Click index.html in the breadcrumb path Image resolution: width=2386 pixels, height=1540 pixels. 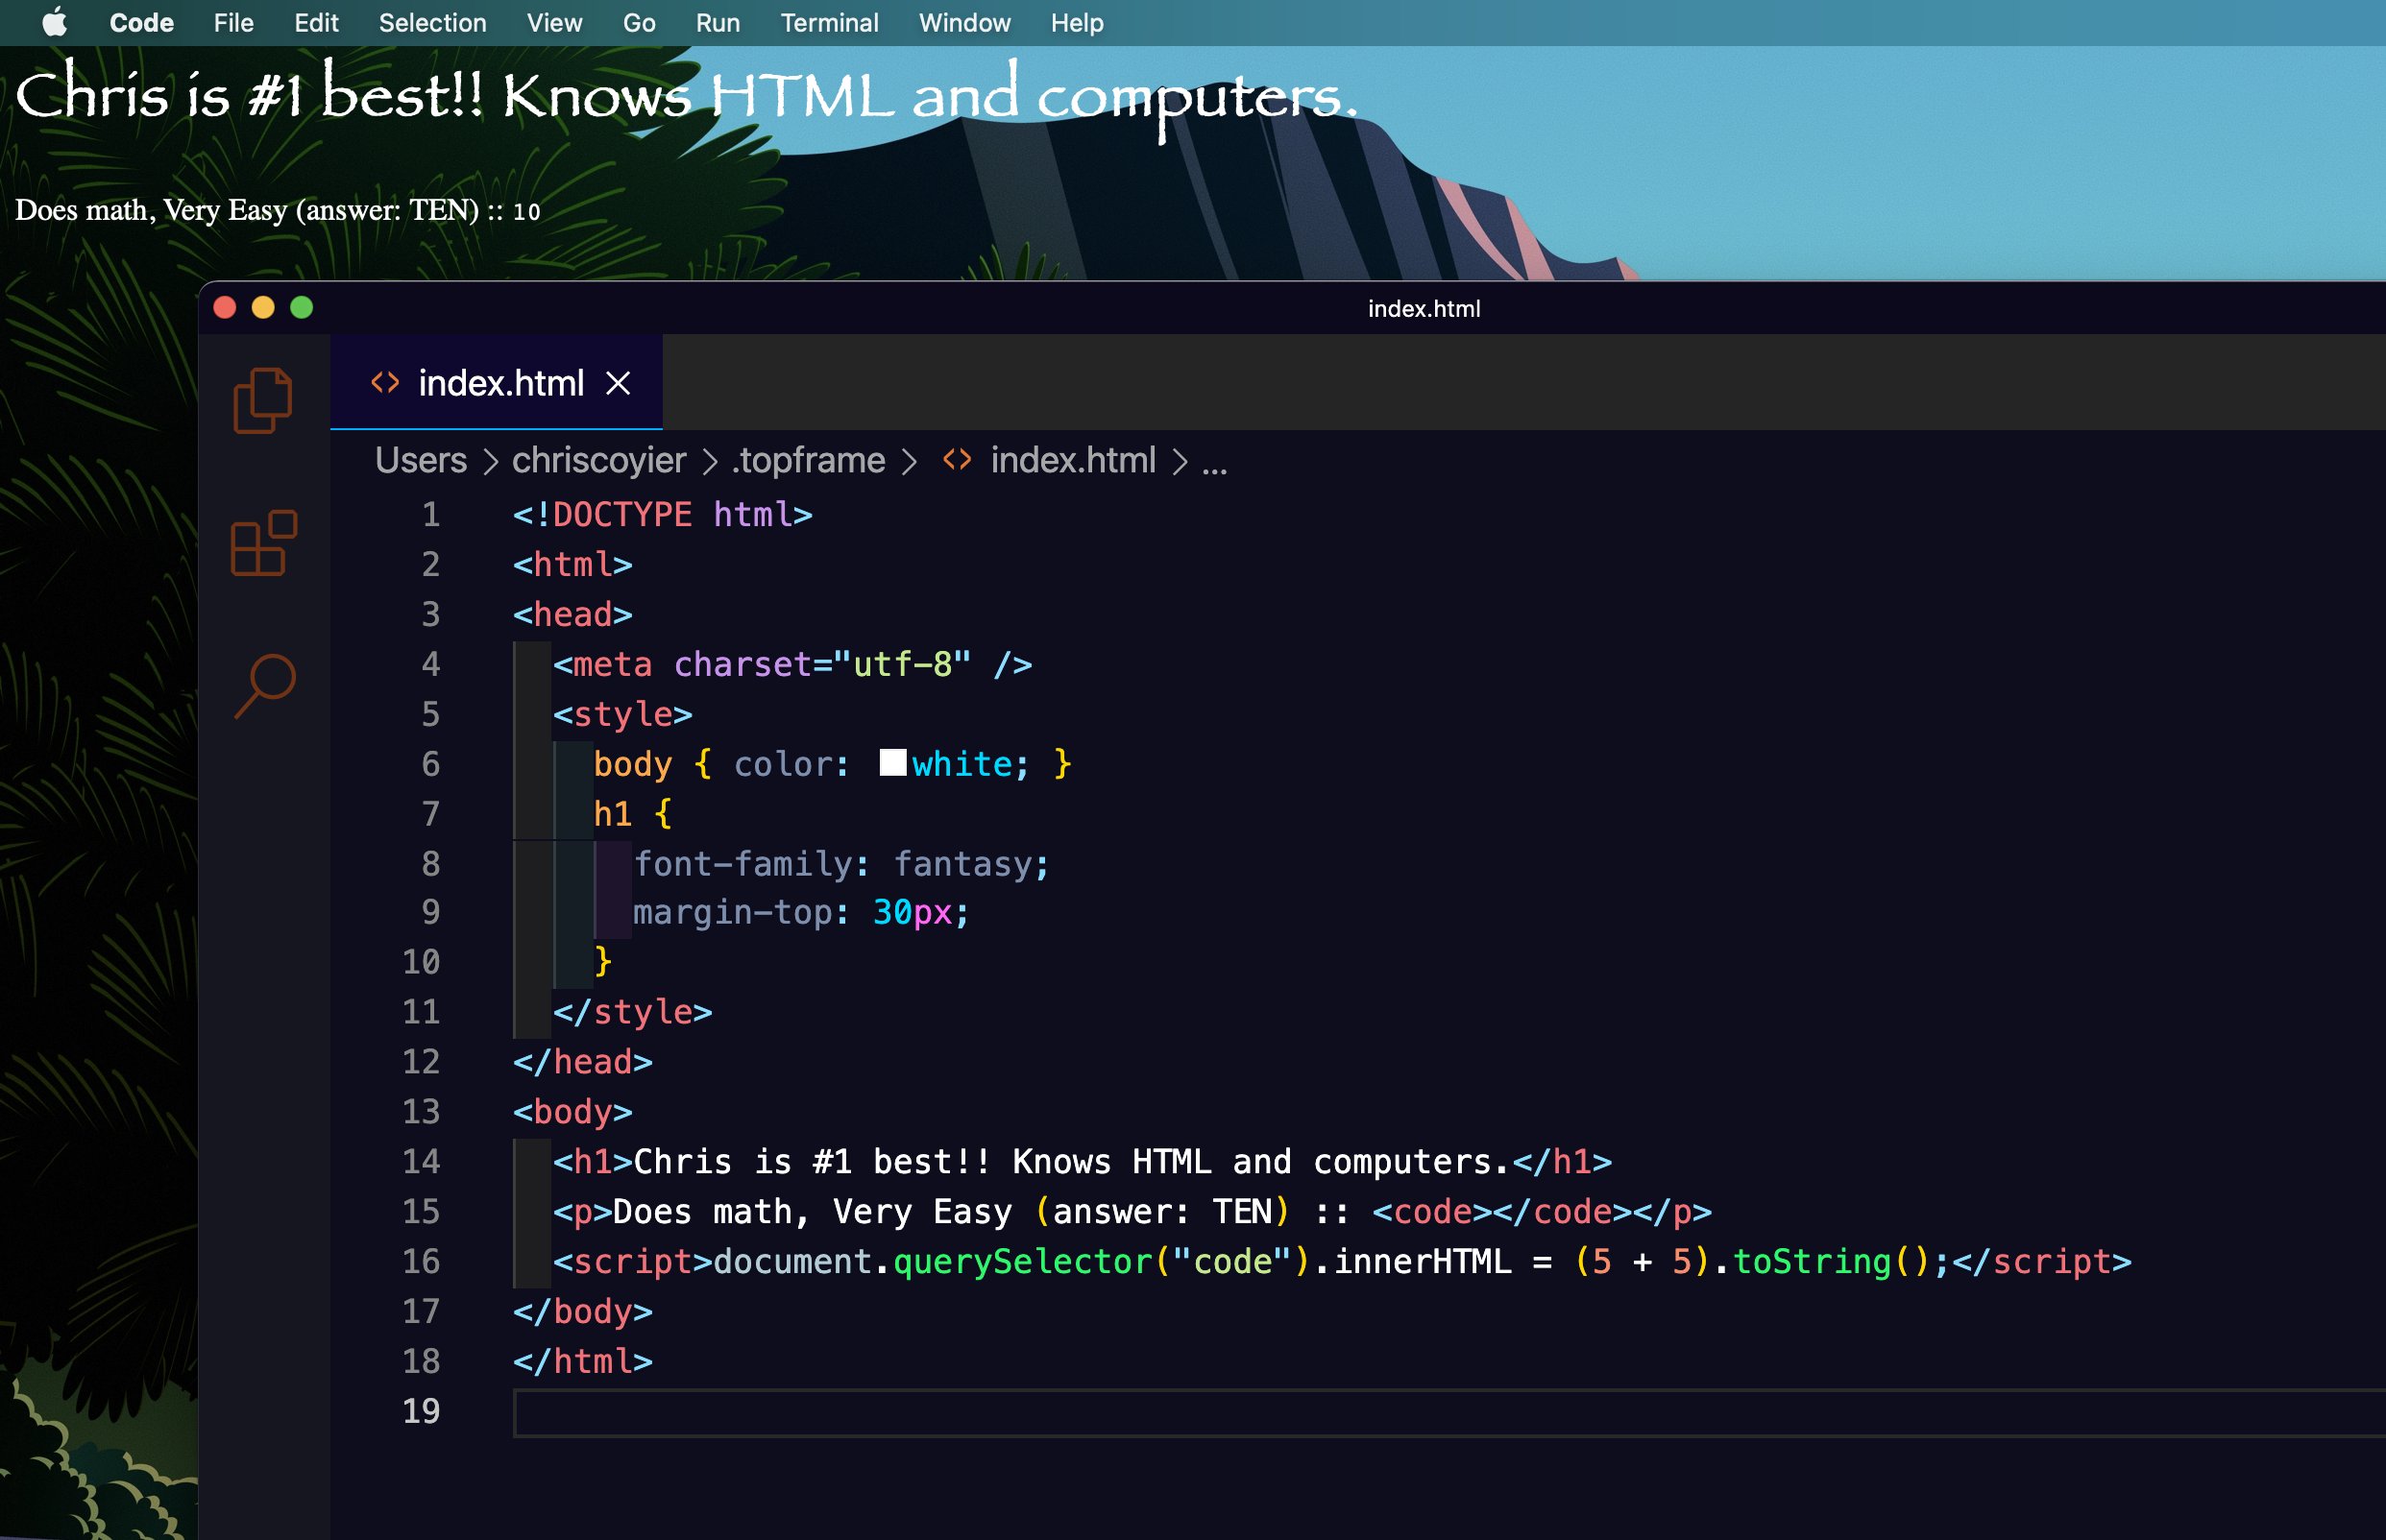click(x=1072, y=460)
